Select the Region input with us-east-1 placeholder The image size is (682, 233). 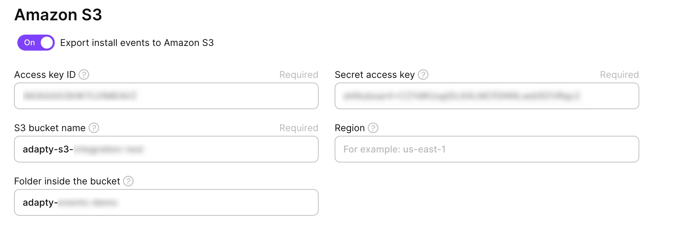487,149
